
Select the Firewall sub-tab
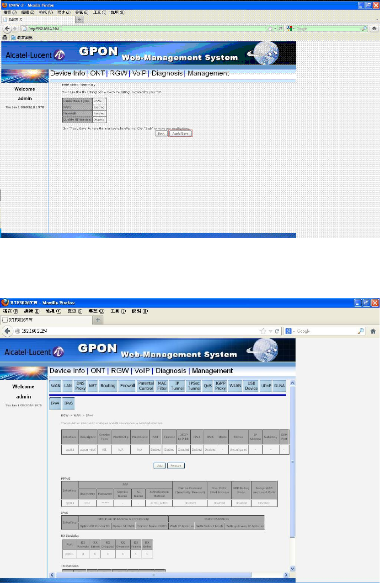(x=127, y=386)
